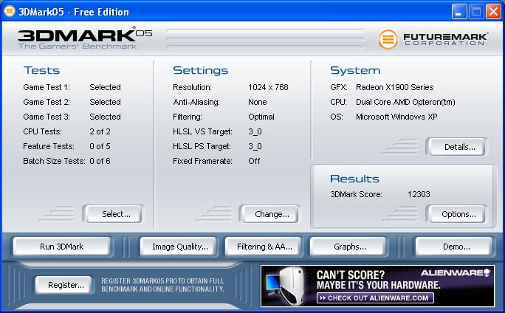
Task: Open the Select tests dialog
Action: tap(113, 214)
